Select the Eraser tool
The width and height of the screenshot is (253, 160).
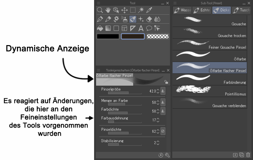point(149,19)
